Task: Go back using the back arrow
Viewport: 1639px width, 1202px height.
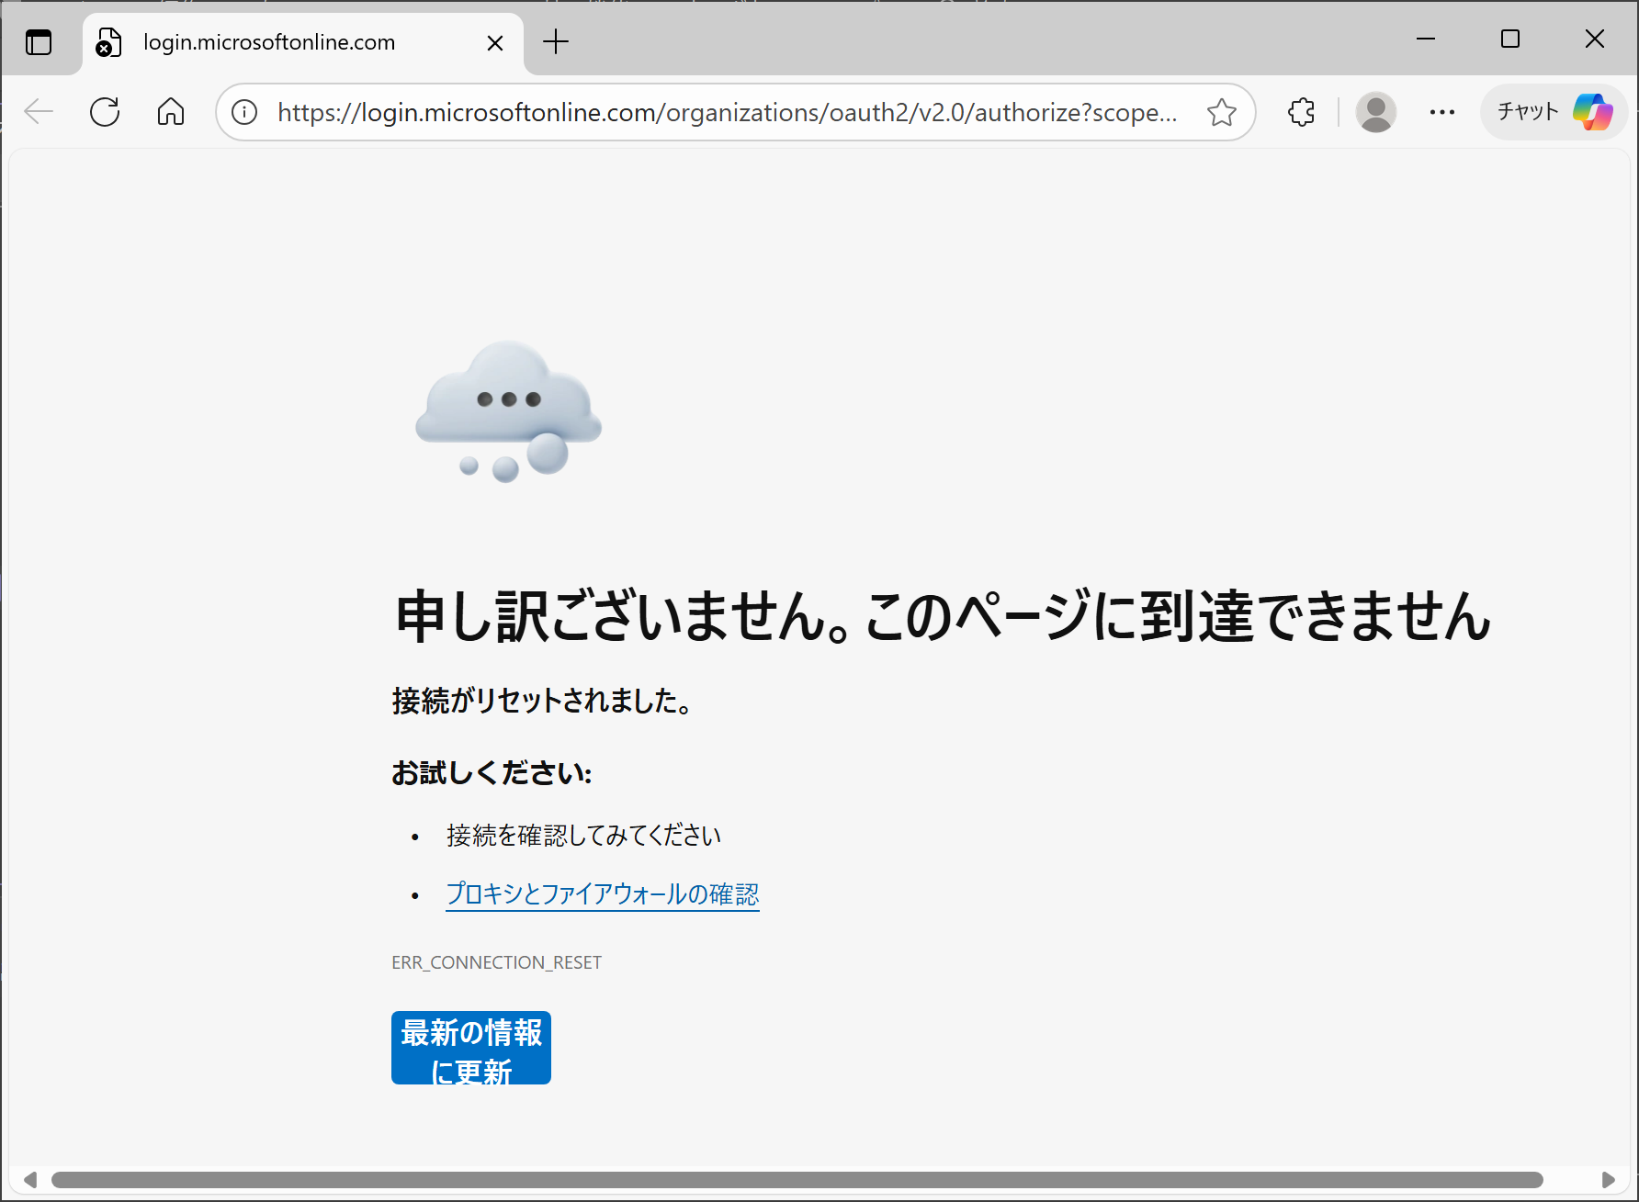Action: coord(38,111)
